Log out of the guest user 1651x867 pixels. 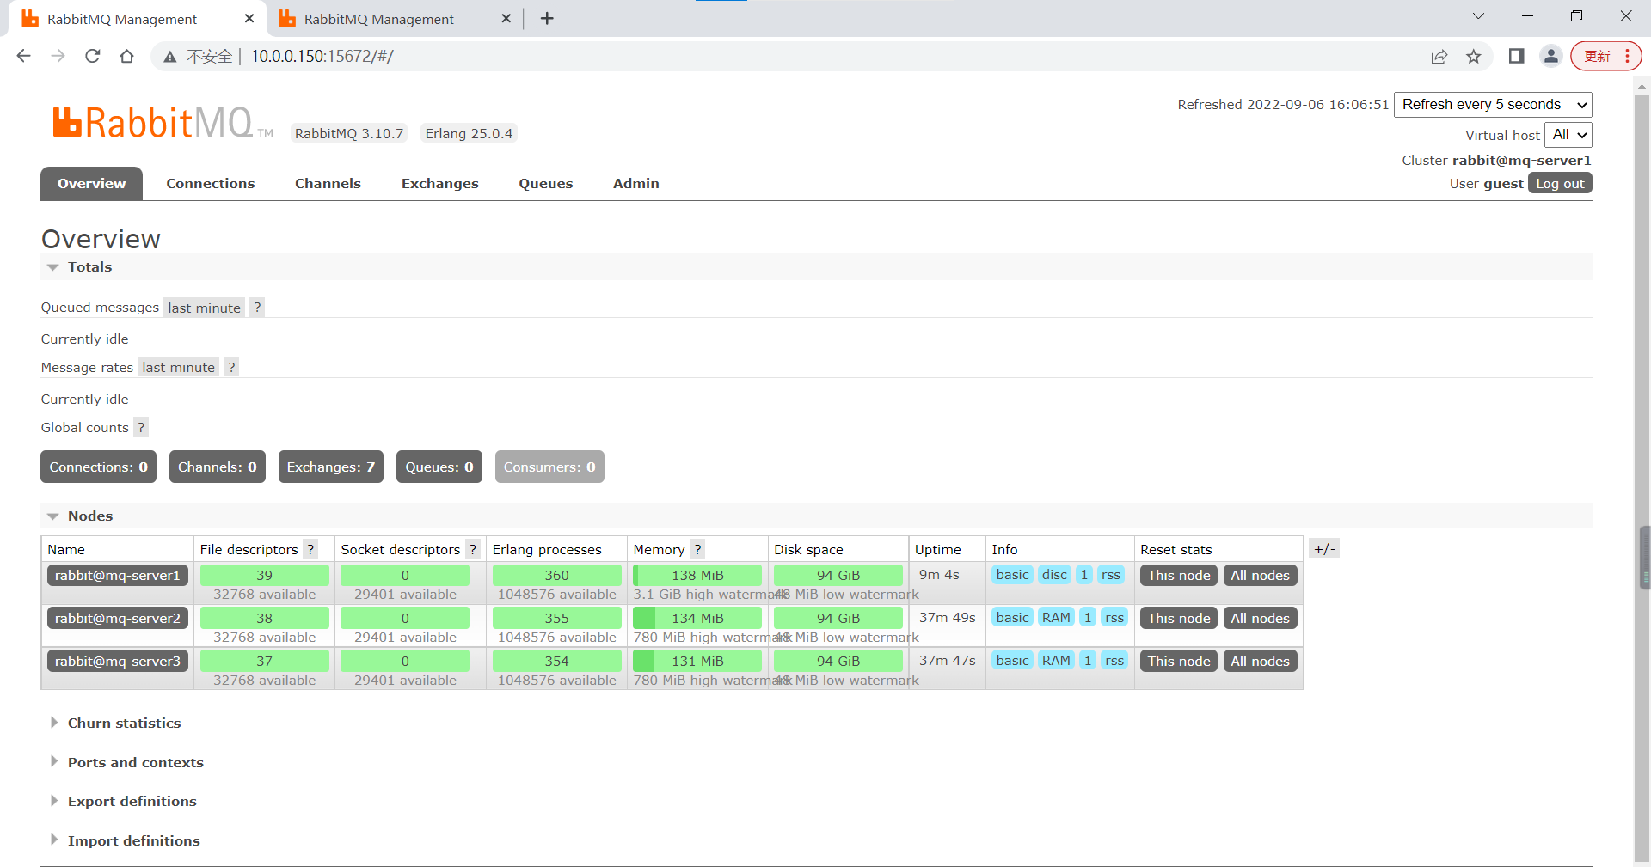coord(1560,183)
